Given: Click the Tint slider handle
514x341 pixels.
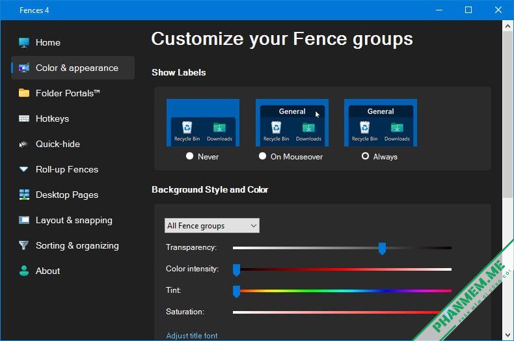Looking at the screenshot, I should point(236,291).
